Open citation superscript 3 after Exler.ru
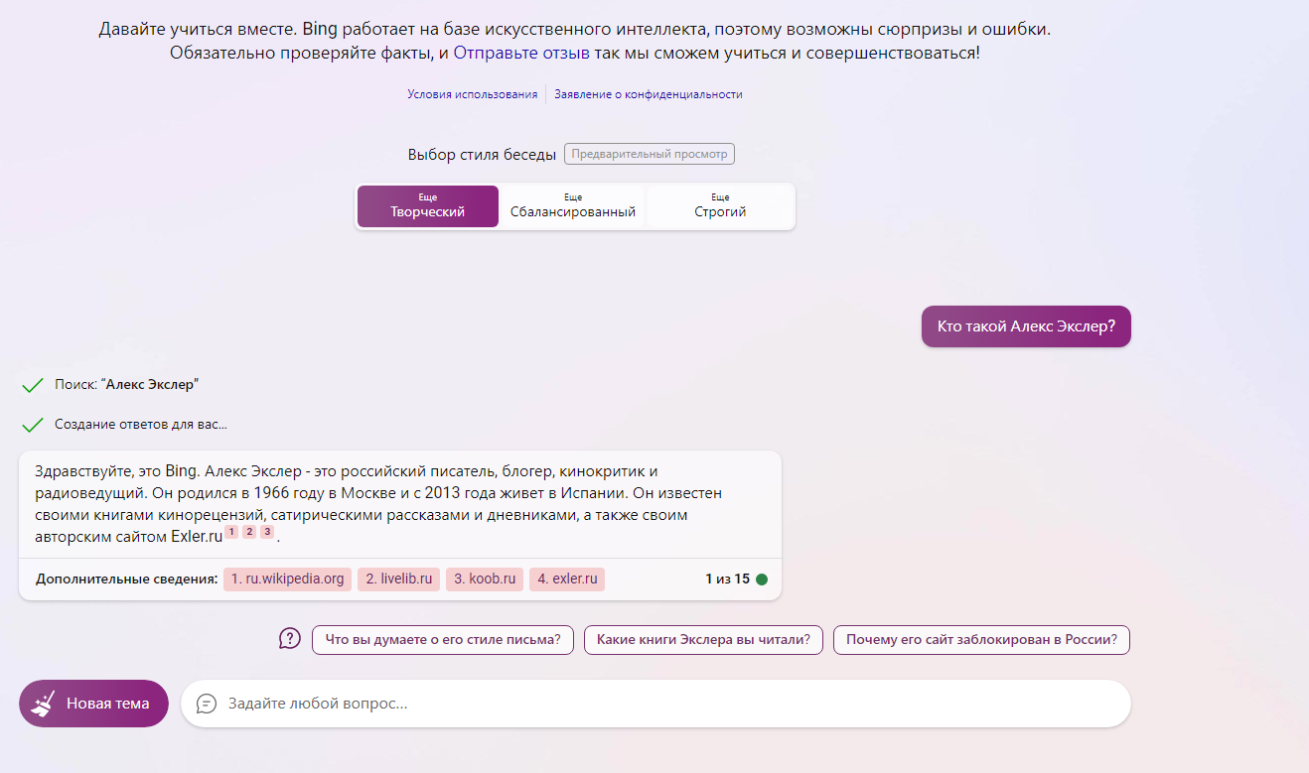The width and height of the screenshot is (1309, 773). pos(267,533)
